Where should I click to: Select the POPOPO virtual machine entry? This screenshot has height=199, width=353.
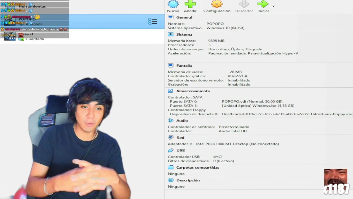tap(82, 21)
